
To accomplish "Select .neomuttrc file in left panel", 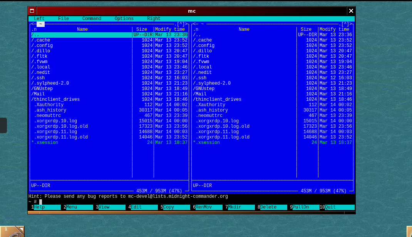I will pyautogui.click(x=47, y=115).
